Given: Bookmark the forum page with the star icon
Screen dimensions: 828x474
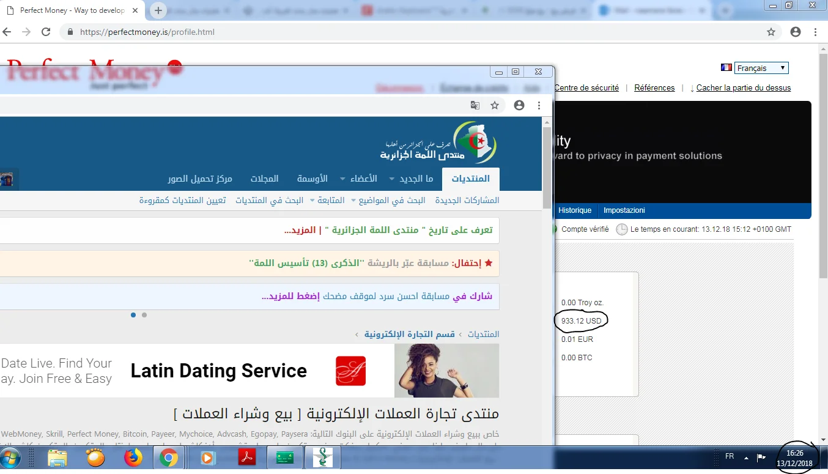Looking at the screenshot, I should click(x=495, y=105).
